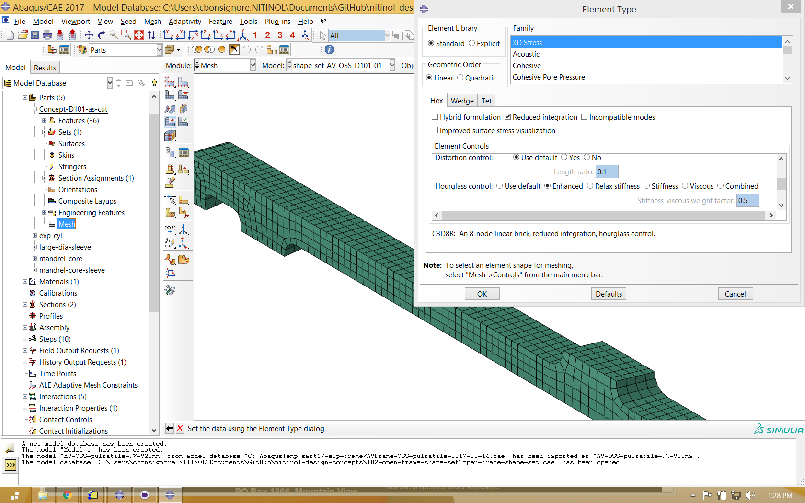
Task: Click the Seed Part tool icon
Action: coord(170,82)
